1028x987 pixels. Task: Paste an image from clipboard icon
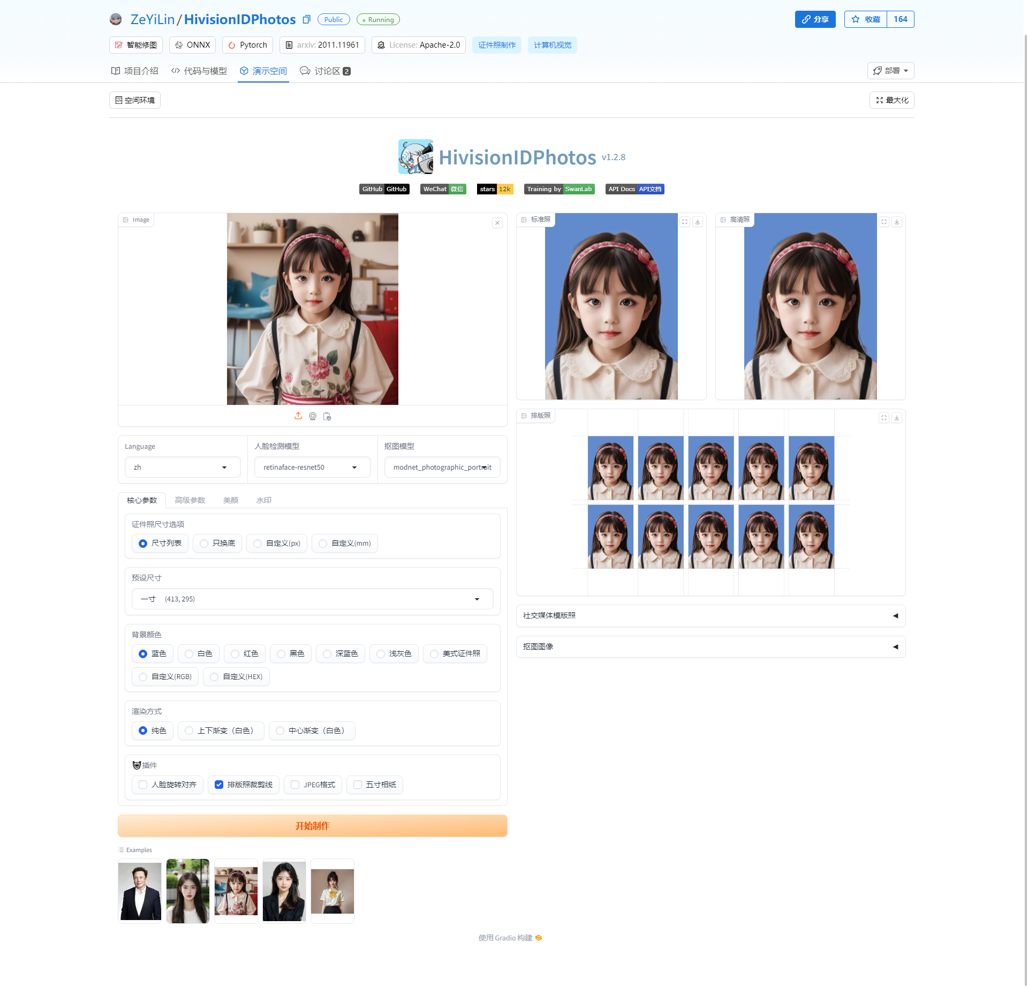pyautogui.click(x=327, y=416)
